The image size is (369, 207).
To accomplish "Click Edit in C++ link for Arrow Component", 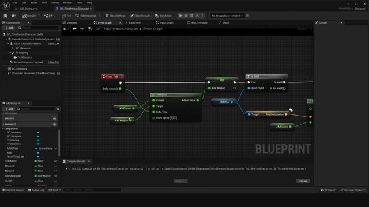I will coord(53,62).
